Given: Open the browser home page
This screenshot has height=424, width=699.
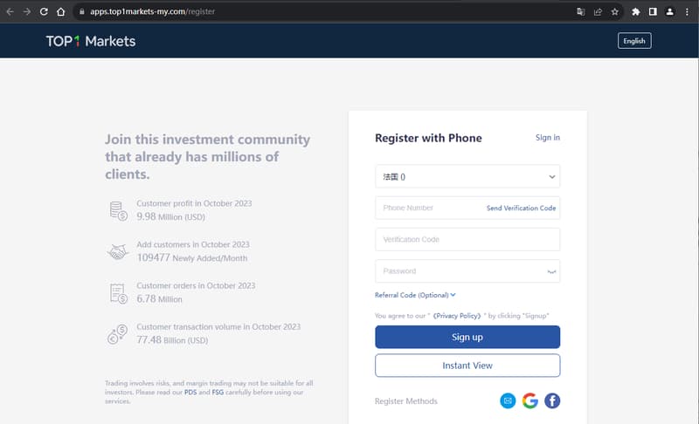Looking at the screenshot, I should coord(60,12).
